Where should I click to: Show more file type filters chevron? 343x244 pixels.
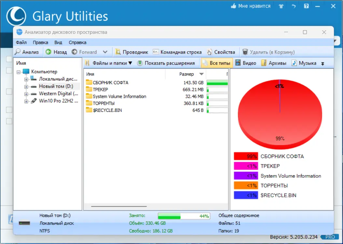click(322, 64)
